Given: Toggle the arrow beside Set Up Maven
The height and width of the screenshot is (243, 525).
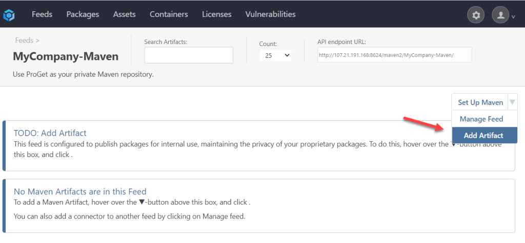Looking at the screenshot, I should pos(512,102).
